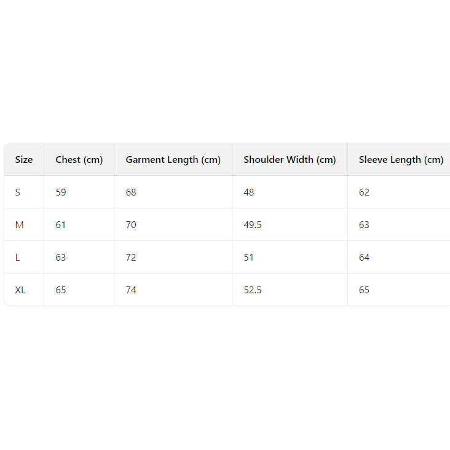Click sleeve length value 62

[x=365, y=192]
